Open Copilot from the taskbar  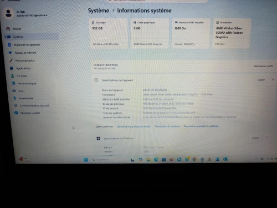coord(141,159)
